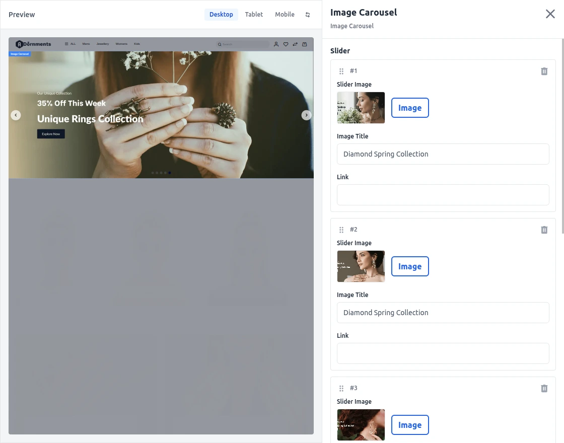Click the Explore Now button in preview
Viewport: 564px width, 443px height.
[x=51, y=134]
